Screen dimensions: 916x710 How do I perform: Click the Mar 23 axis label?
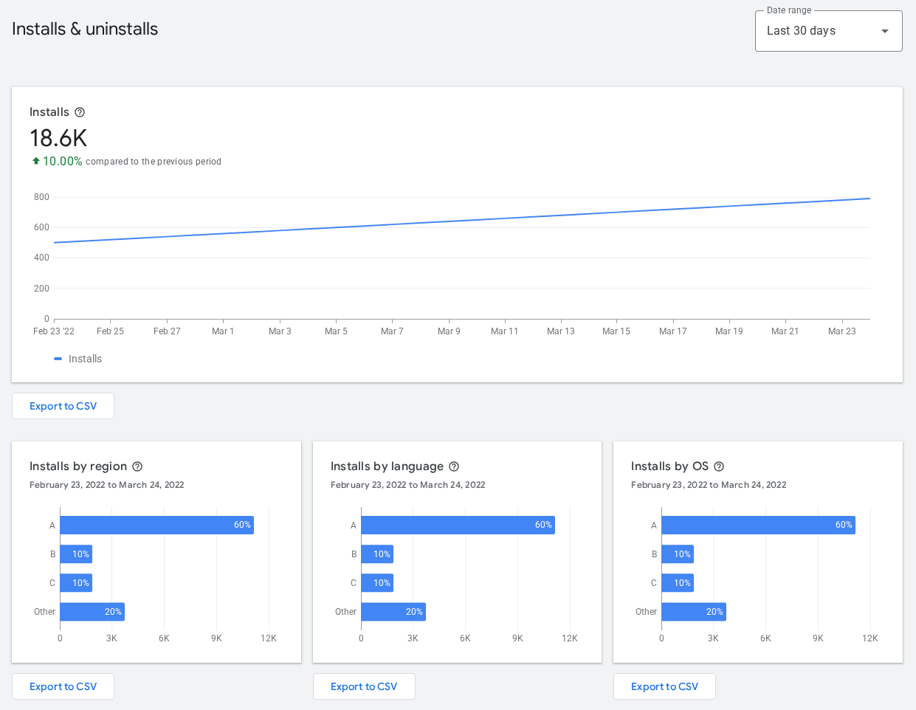click(842, 331)
